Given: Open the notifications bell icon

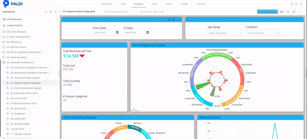Looking at the screenshot, I should click(x=296, y=4).
